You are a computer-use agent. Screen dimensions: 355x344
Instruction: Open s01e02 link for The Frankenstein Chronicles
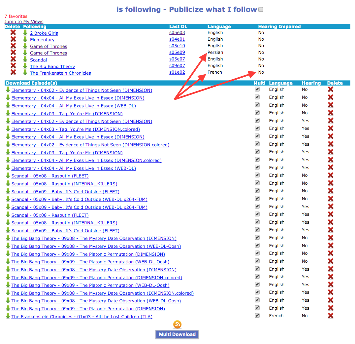(x=177, y=72)
